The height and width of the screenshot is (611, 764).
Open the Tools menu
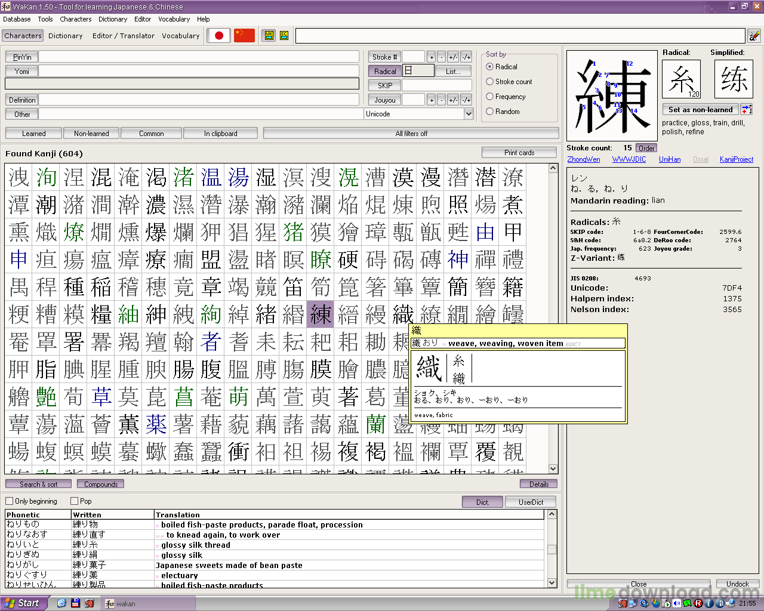[45, 19]
